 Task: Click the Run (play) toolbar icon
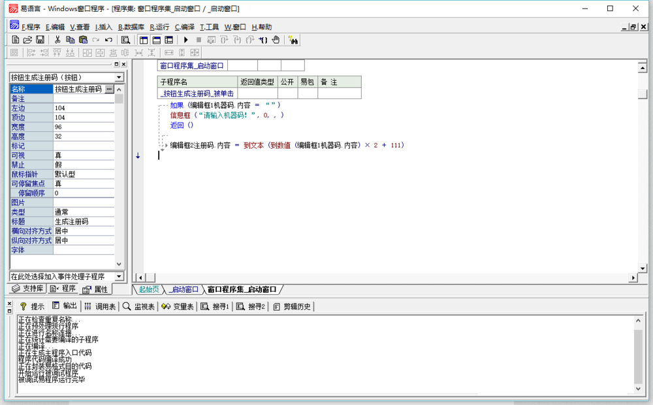186,40
